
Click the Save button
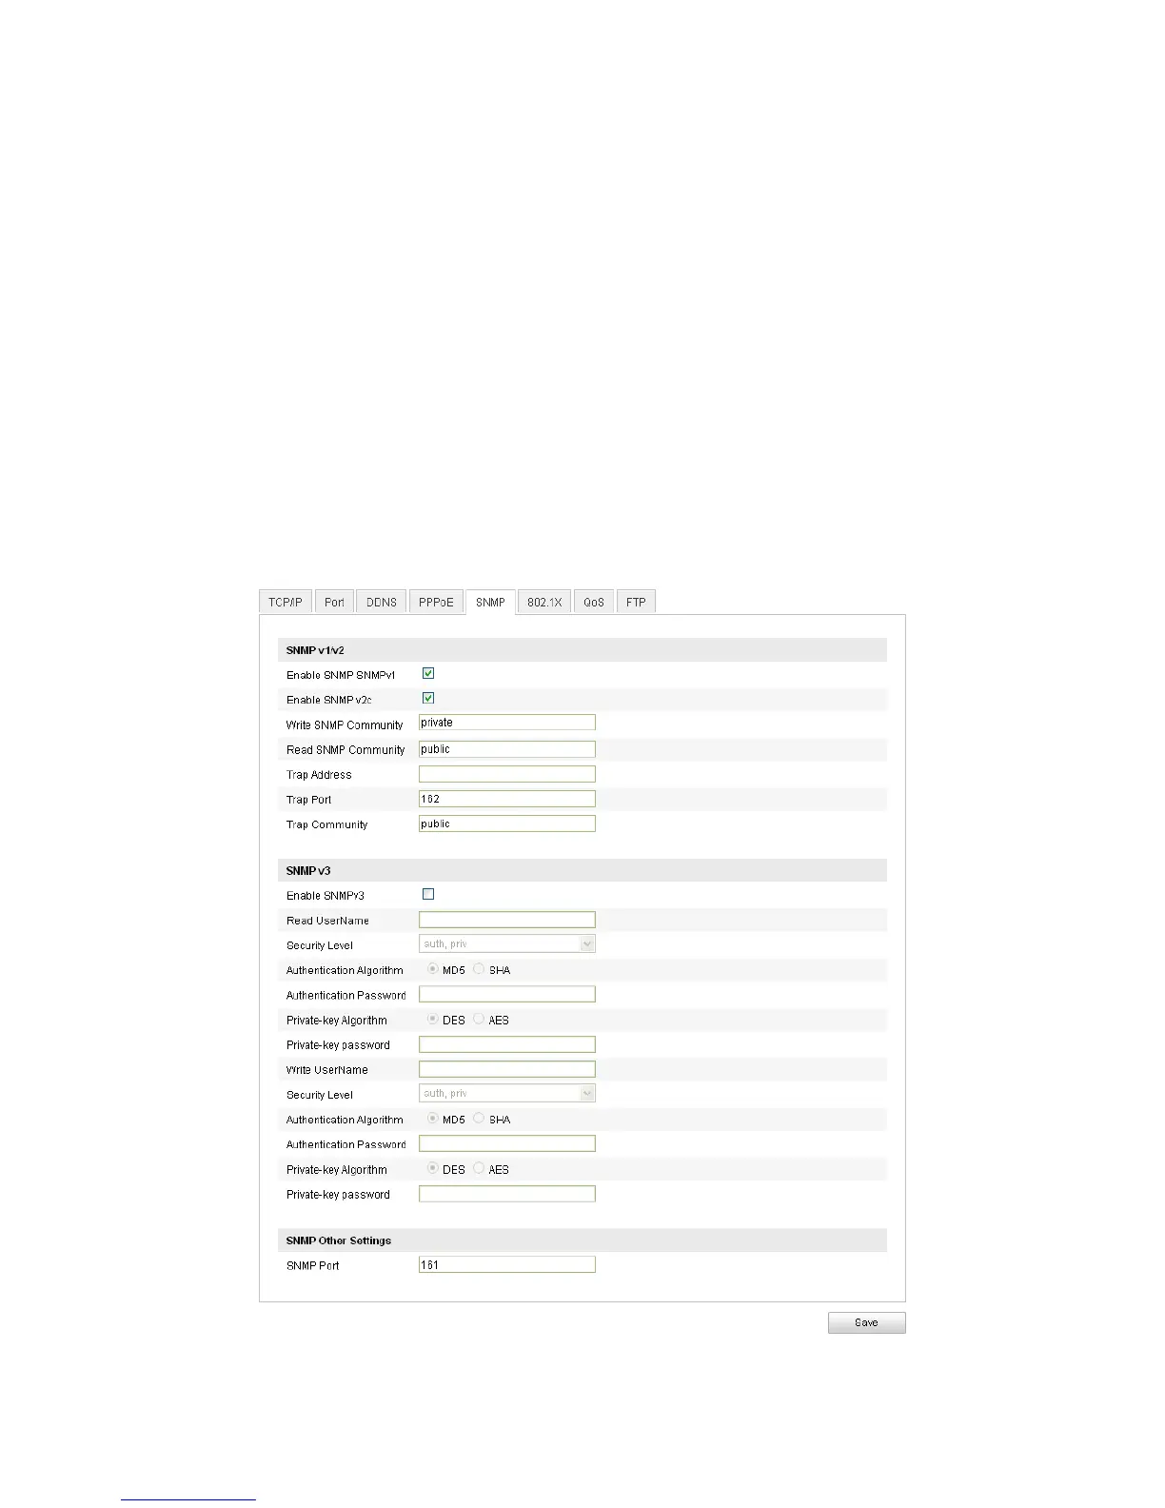pyautogui.click(x=866, y=1322)
